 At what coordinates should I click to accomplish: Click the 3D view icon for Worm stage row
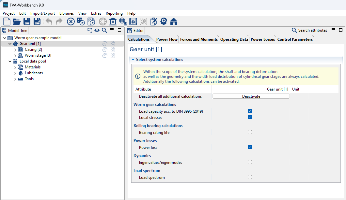pos(105,55)
